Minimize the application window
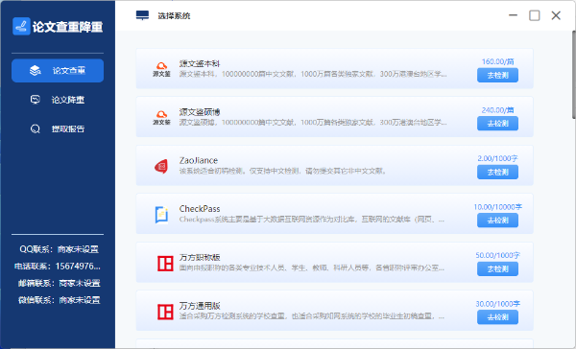Image resolution: width=576 pixels, height=349 pixels. pyautogui.click(x=514, y=15)
